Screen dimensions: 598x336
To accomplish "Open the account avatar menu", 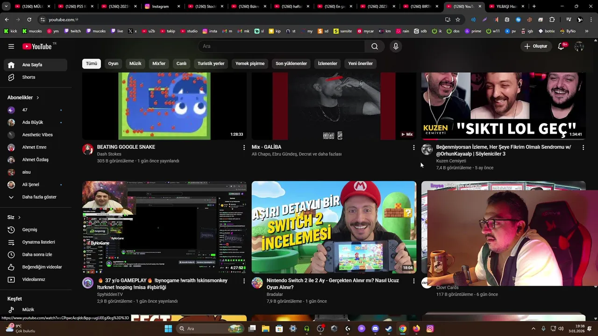I will (x=579, y=46).
